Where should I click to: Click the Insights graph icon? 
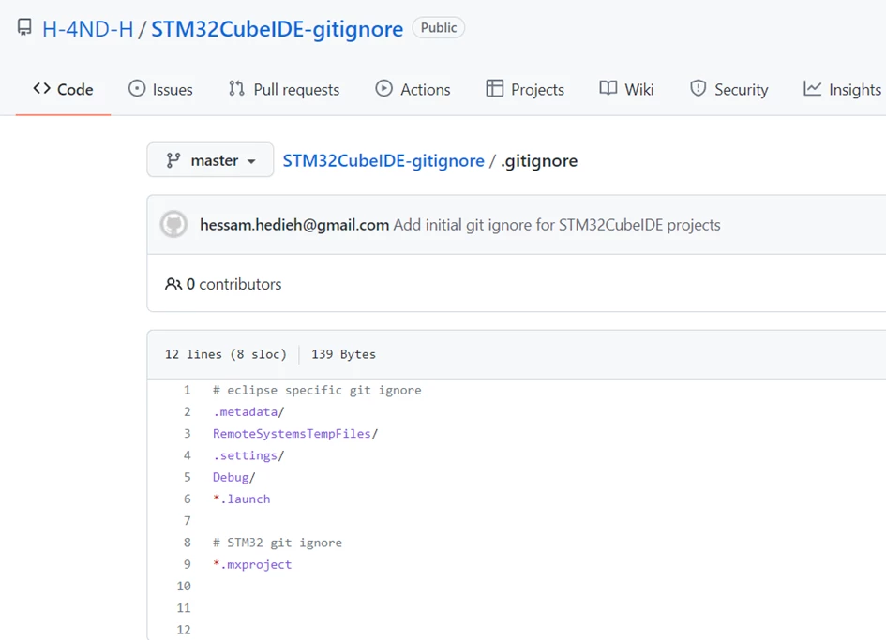click(812, 89)
